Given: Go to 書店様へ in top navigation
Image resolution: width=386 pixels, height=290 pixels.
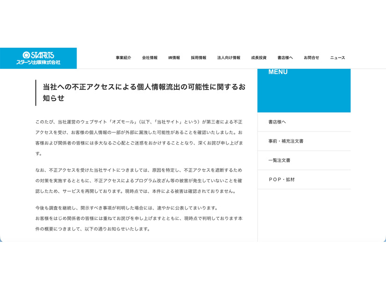Looking at the screenshot, I should pos(285,58).
